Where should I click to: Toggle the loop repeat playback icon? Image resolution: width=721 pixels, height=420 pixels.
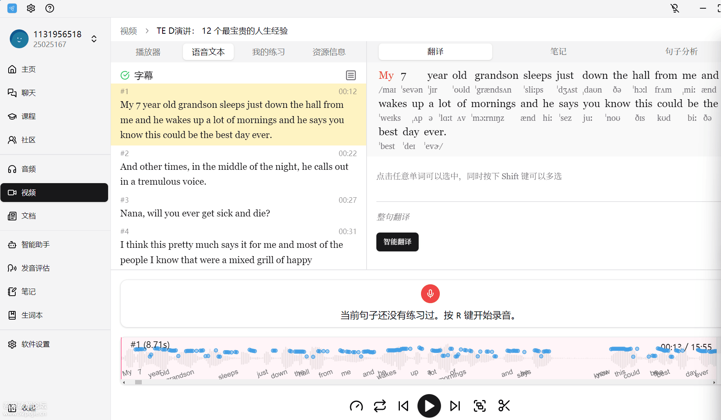click(x=379, y=406)
